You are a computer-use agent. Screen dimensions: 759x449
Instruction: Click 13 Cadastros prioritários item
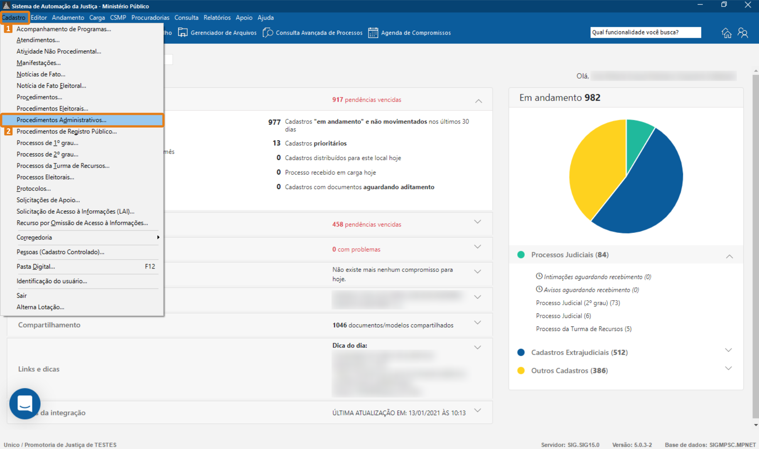click(x=309, y=143)
